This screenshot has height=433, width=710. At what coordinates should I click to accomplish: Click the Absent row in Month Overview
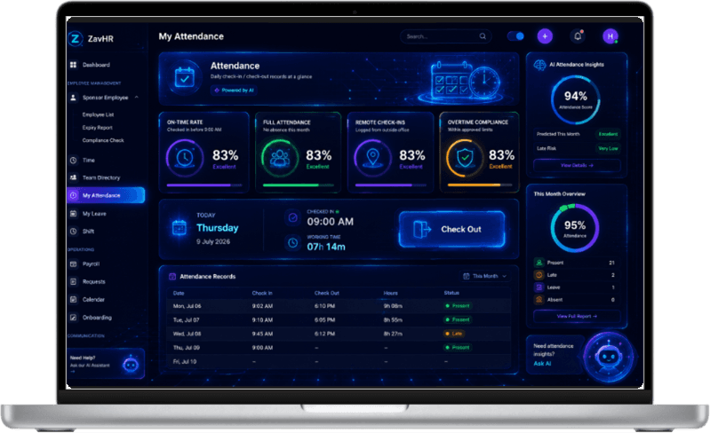[576, 300]
